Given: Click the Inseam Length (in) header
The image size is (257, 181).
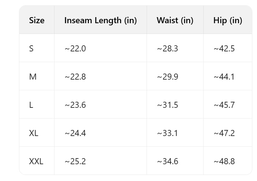Looking at the screenshot, I should point(100,20).
